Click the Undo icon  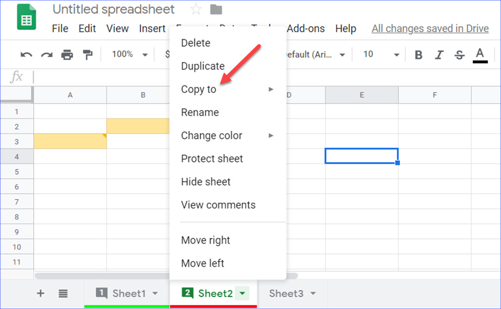point(26,54)
